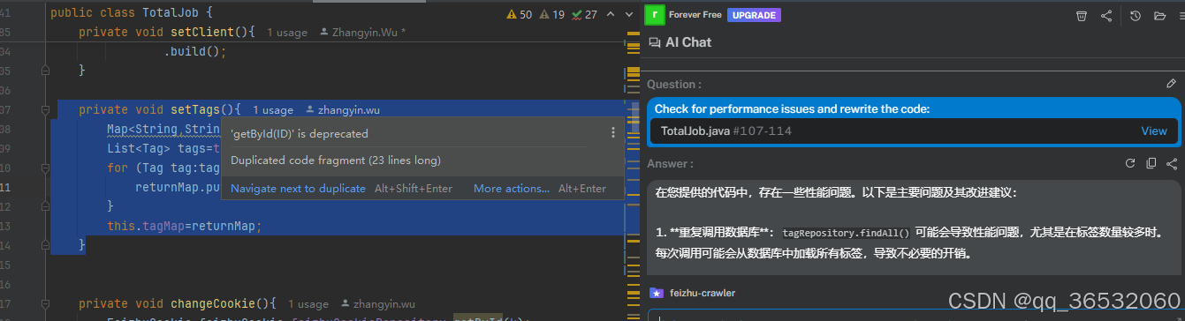Click the AI Chat speech bubble icon

655,42
